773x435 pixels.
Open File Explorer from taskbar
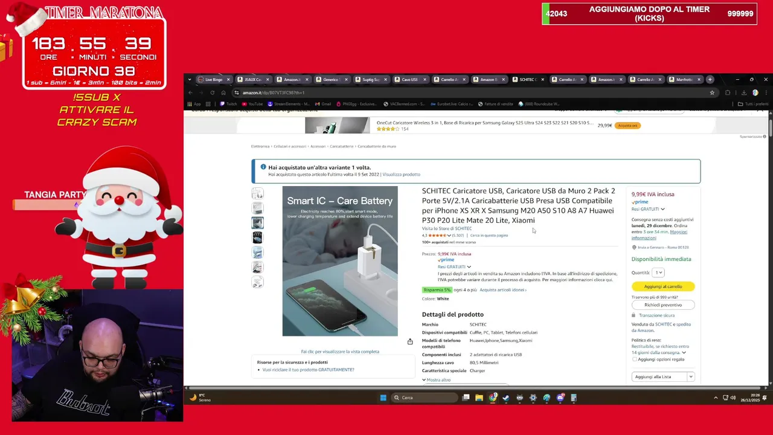479,398
